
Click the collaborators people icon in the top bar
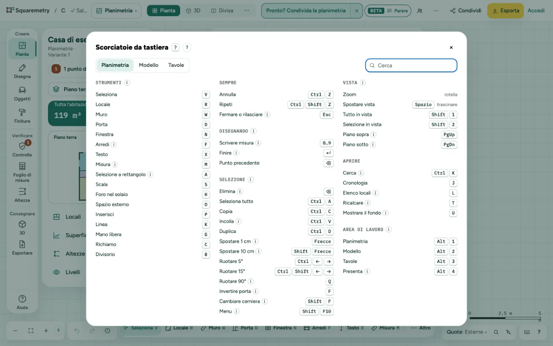(419, 11)
